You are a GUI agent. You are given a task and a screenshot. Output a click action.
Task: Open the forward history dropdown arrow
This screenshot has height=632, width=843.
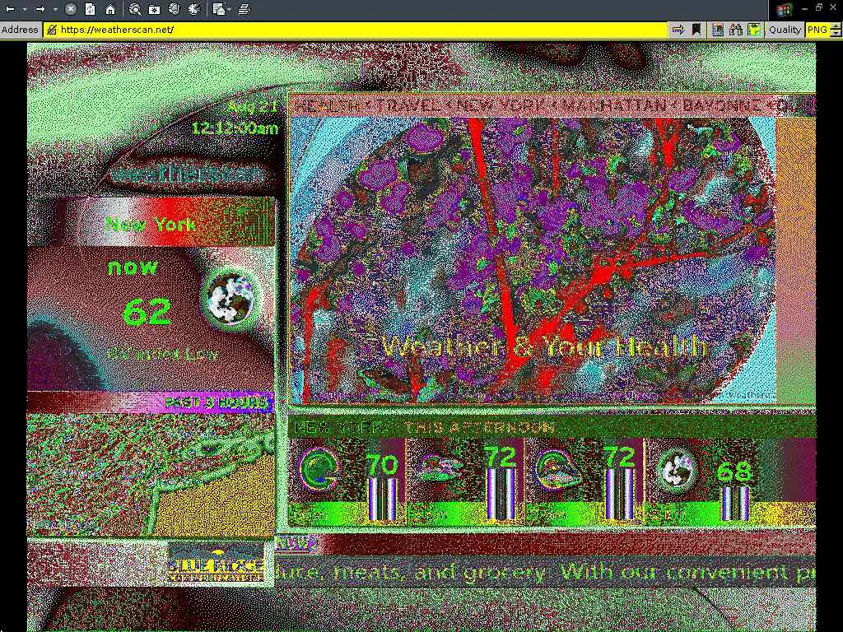pos(55,9)
